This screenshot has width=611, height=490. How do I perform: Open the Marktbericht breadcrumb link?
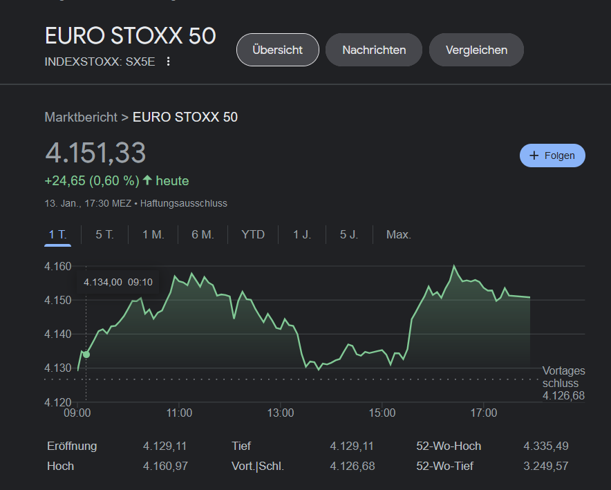[x=81, y=117]
